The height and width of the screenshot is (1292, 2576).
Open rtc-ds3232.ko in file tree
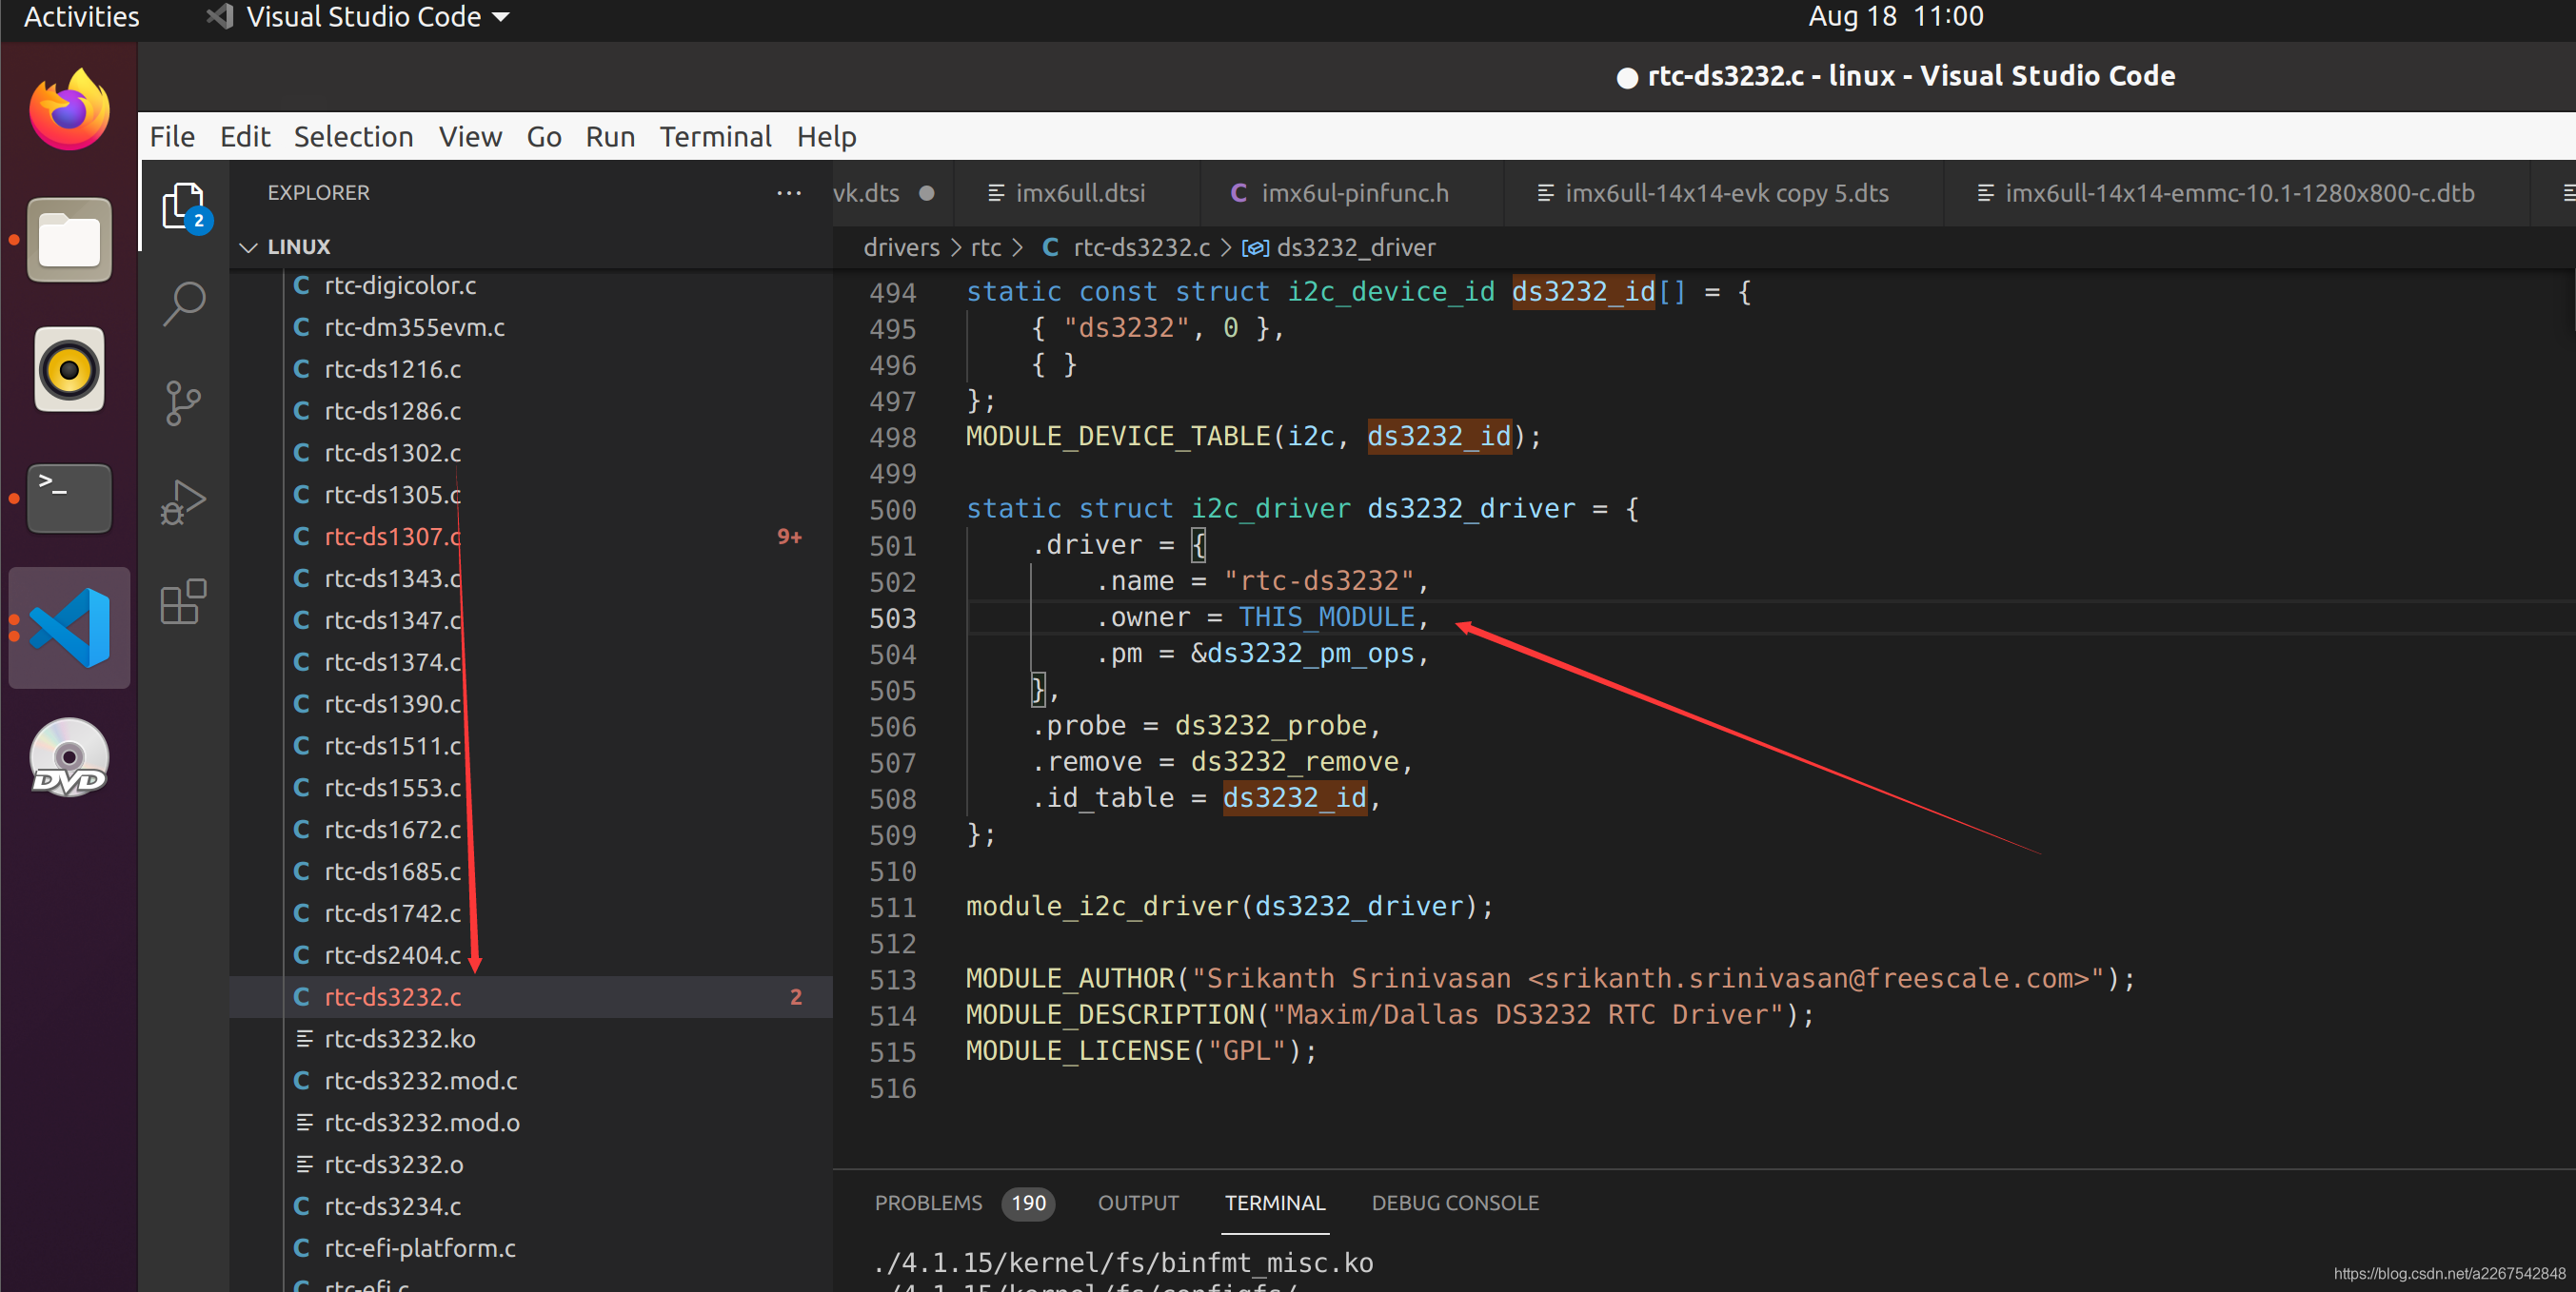pyautogui.click(x=399, y=1038)
